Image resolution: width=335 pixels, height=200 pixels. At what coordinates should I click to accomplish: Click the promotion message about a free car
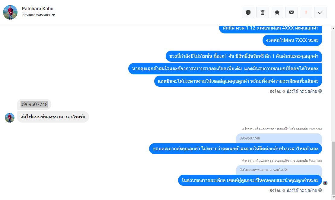[244, 56]
